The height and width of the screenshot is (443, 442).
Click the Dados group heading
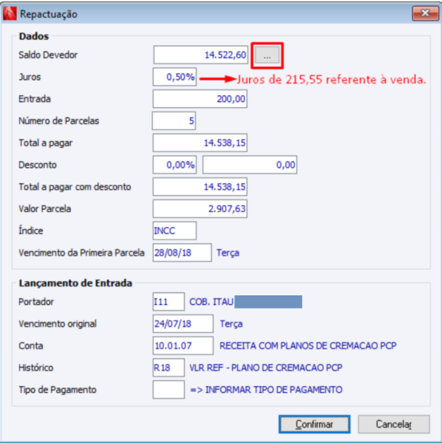point(34,36)
